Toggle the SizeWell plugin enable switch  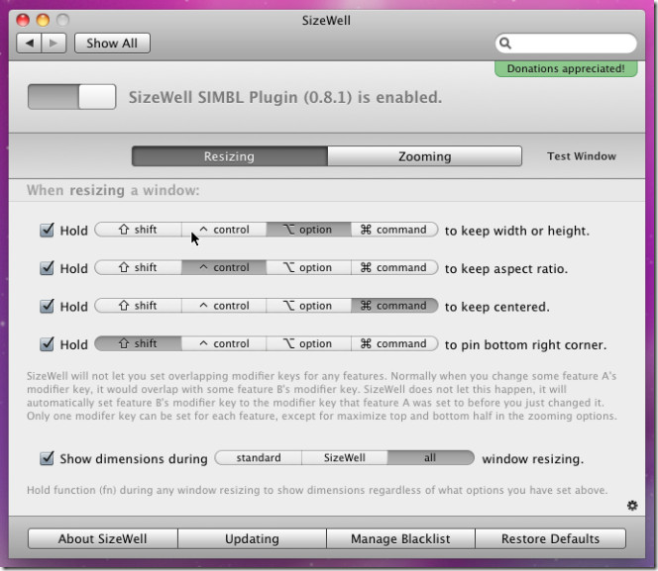pyautogui.click(x=71, y=97)
